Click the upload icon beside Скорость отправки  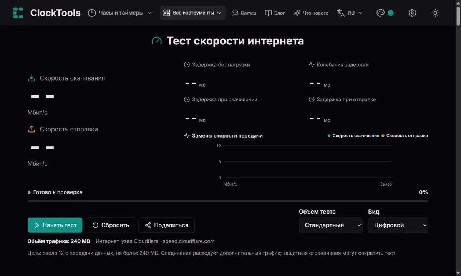[x=32, y=130]
